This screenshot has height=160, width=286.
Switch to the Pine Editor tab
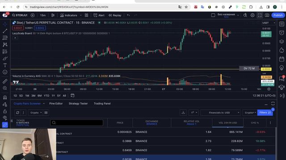(56, 104)
